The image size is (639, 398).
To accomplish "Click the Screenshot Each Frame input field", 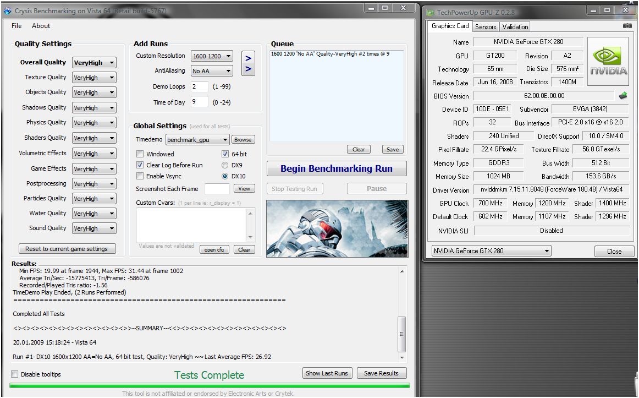I will tap(217, 189).
